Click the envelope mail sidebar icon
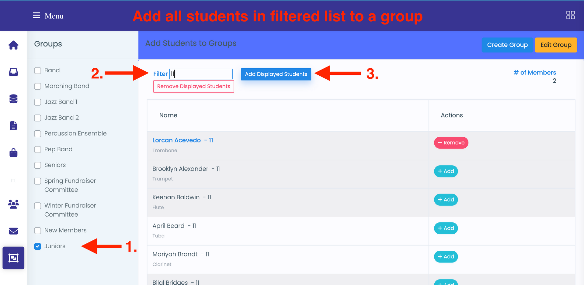 tap(13, 231)
